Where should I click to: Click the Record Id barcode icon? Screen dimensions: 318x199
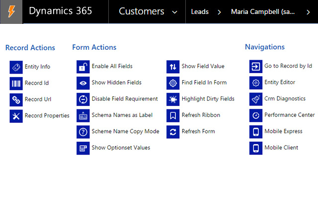(16, 83)
